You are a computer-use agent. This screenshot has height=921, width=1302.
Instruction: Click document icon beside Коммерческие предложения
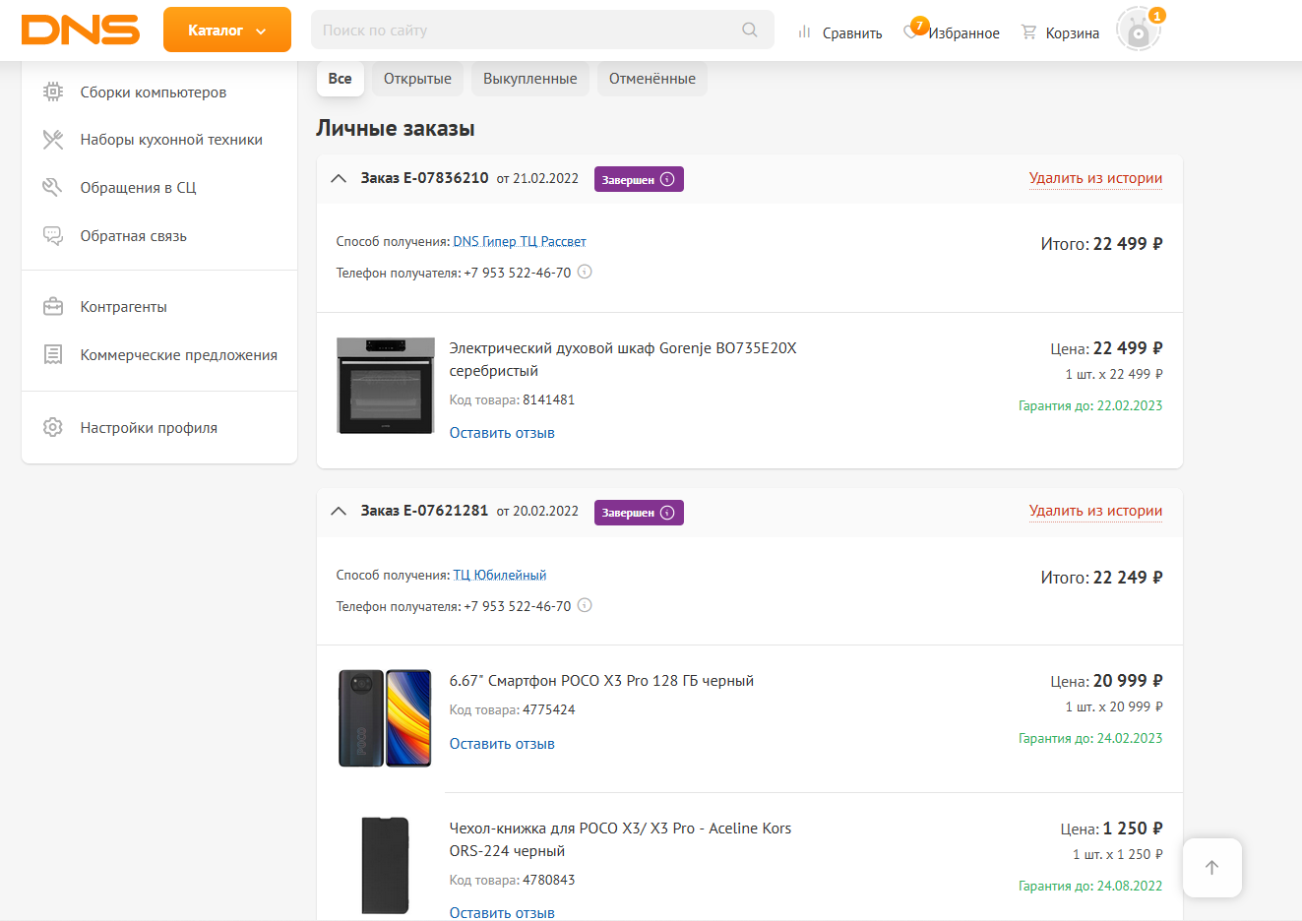53,354
